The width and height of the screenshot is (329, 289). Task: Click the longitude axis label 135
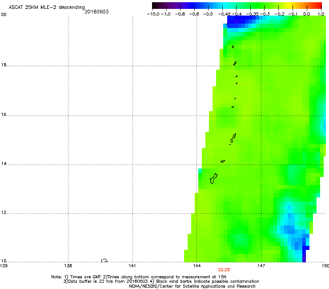4,266
